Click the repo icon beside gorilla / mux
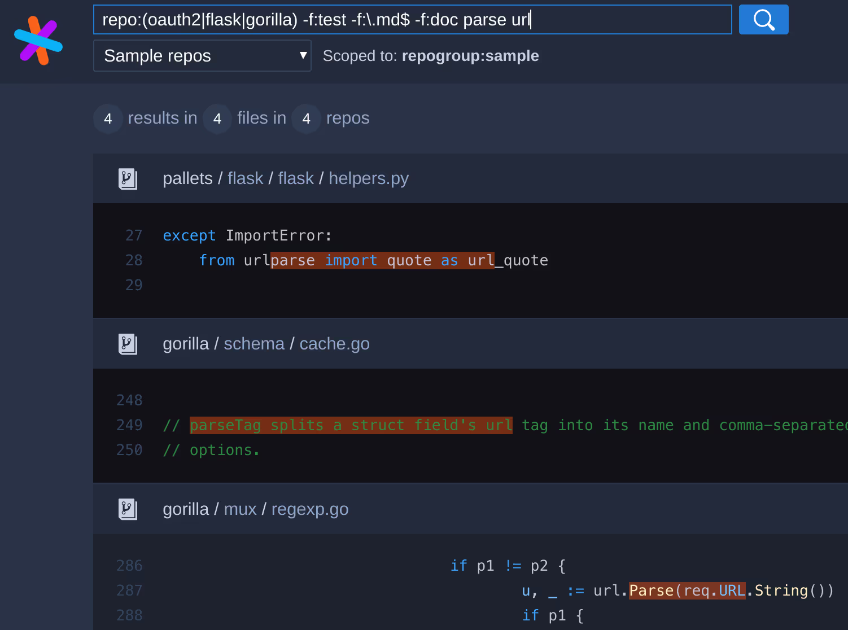This screenshot has width=848, height=630. tap(128, 510)
